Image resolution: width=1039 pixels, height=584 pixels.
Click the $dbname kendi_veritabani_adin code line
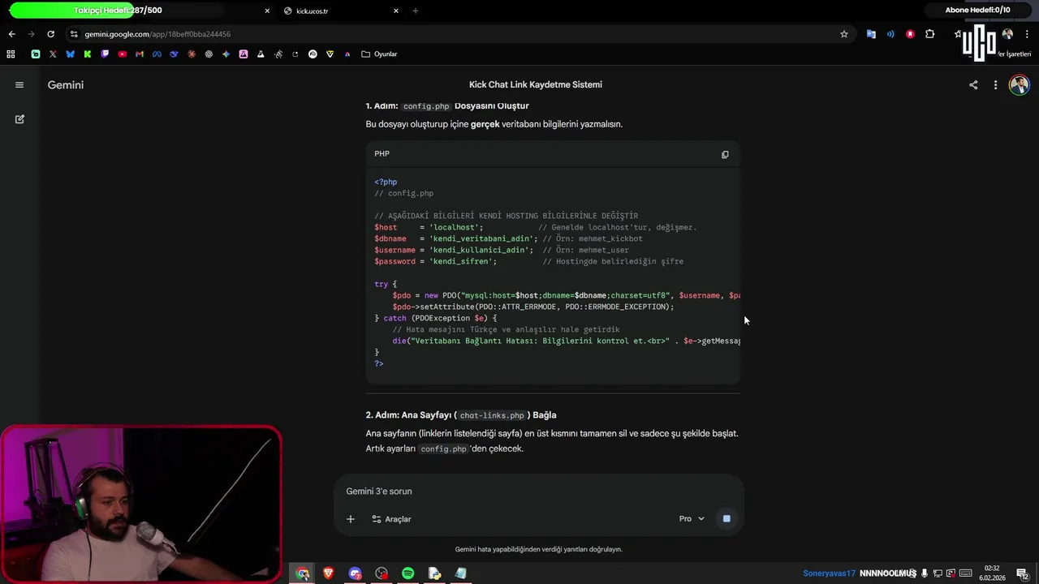coord(508,238)
